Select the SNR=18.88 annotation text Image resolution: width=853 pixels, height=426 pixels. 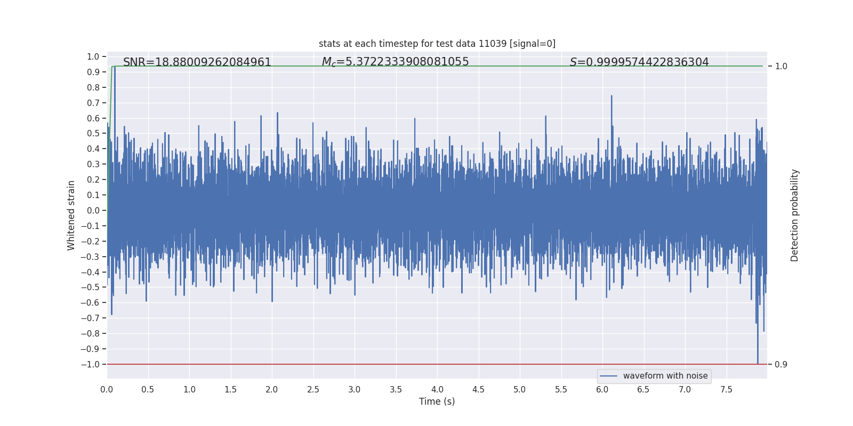[197, 62]
